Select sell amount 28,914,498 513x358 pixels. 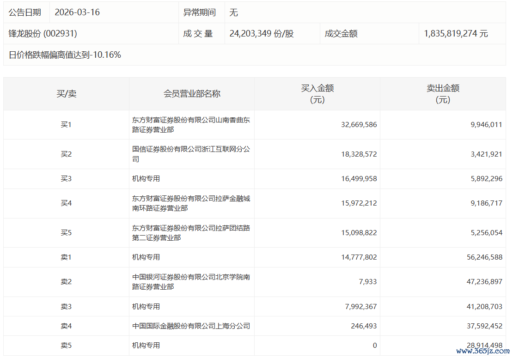coord(484,345)
